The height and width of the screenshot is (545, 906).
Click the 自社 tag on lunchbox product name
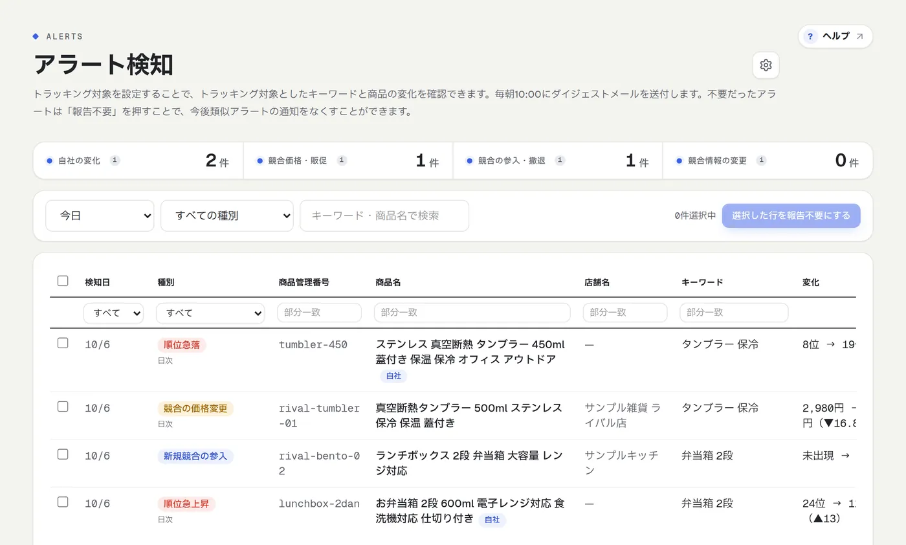click(x=492, y=520)
